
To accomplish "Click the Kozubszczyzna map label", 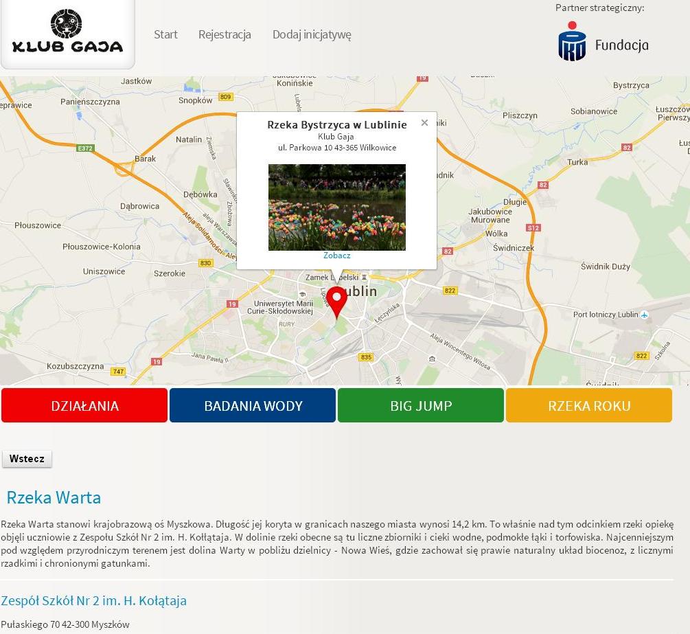I will tap(76, 366).
